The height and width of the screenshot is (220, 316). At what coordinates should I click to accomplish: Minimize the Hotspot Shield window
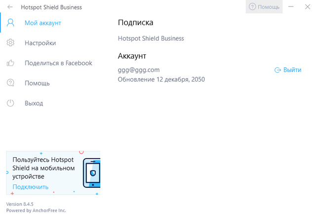pos(291,7)
